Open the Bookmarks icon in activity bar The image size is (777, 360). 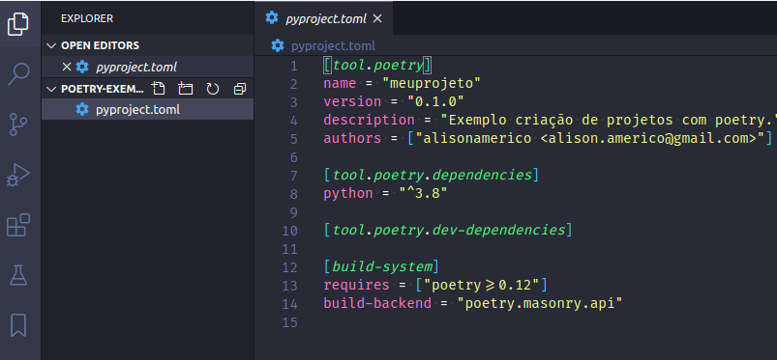coord(18,325)
